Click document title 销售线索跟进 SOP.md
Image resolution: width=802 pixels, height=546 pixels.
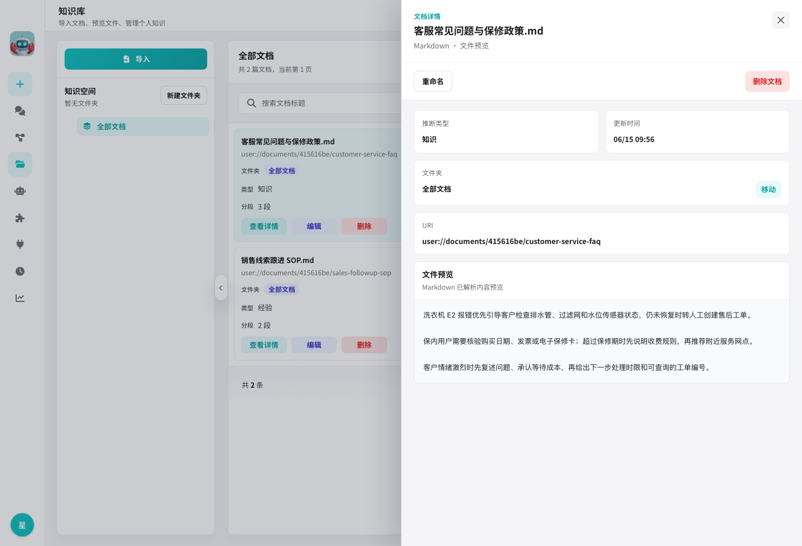tap(277, 260)
